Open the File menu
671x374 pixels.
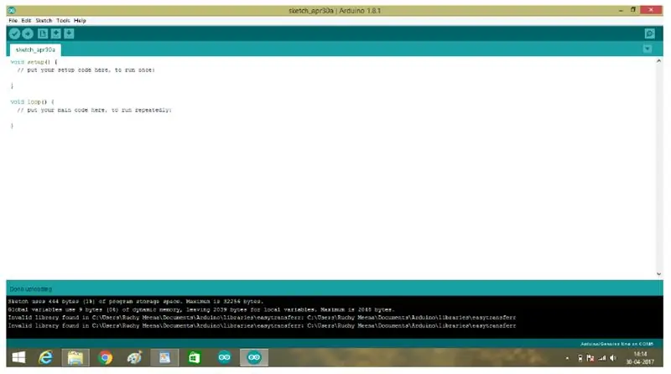[x=13, y=20]
